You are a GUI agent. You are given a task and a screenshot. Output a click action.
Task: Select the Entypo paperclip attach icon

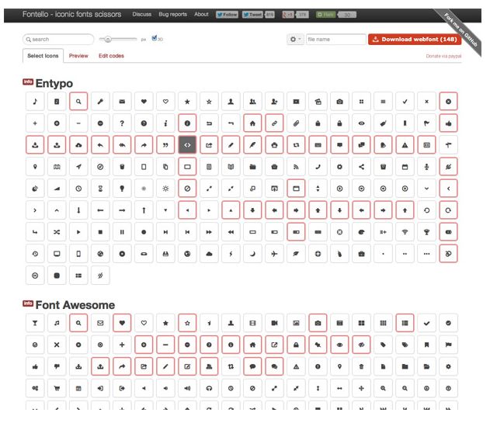[x=296, y=123]
